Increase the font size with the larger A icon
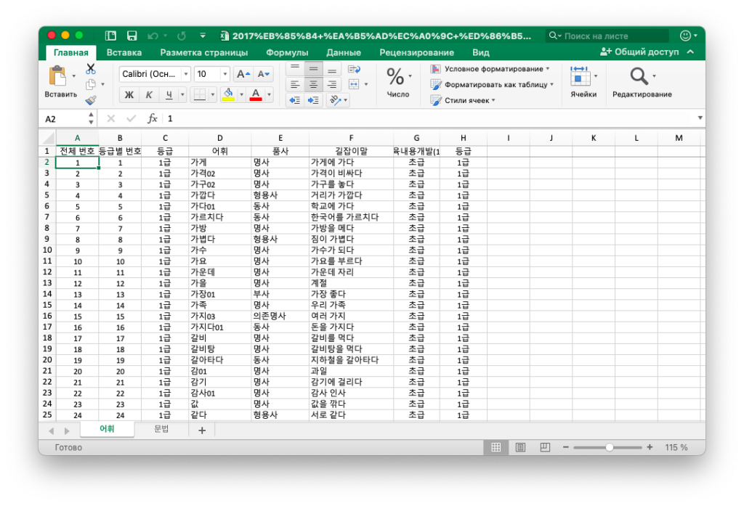This screenshot has height=506, width=744. pyautogui.click(x=243, y=74)
